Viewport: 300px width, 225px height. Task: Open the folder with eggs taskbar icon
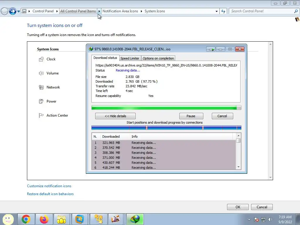pyautogui.click(x=62, y=219)
